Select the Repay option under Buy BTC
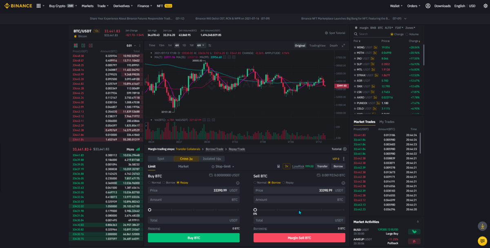This screenshot has height=248, width=490. click(178, 182)
